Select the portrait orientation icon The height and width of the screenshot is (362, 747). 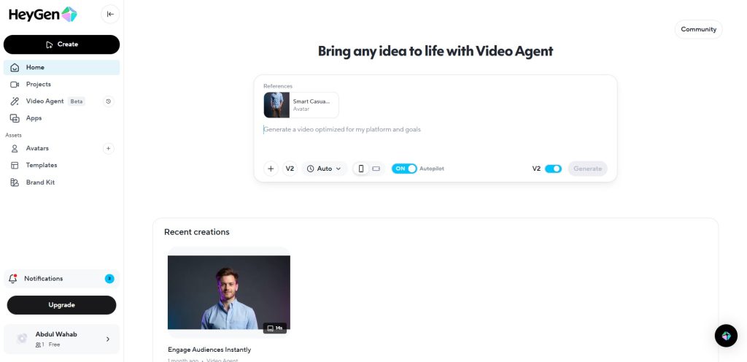[x=360, y=169]
